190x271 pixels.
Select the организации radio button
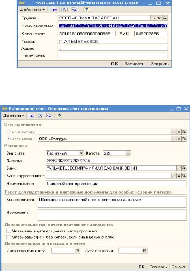pyautogui.click(x=8, y=139)
